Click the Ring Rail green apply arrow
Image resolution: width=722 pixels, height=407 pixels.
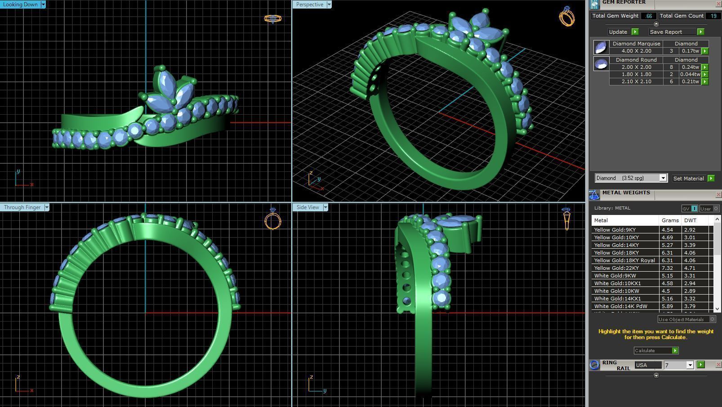tap(700, 365)
